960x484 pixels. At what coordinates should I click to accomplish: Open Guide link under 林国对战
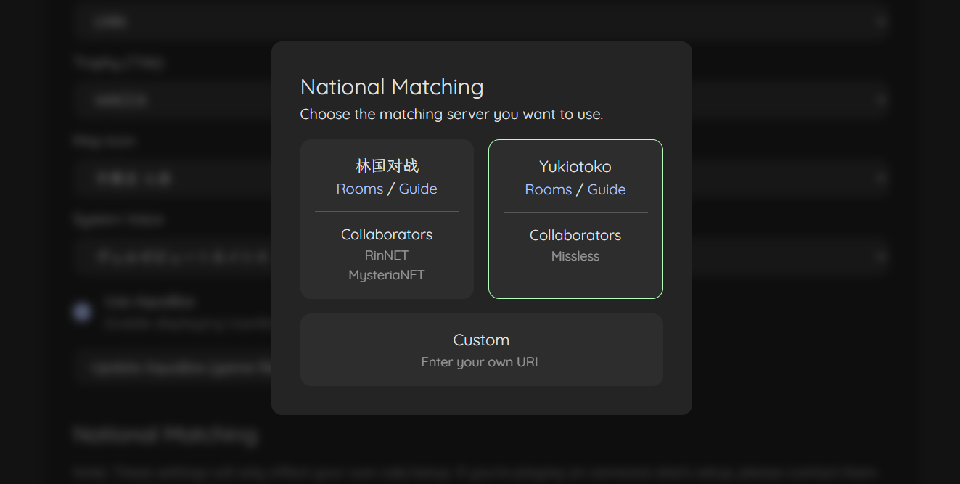click(418, 189)
